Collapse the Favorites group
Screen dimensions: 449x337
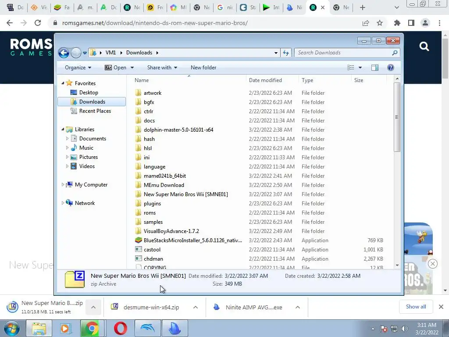click(63, 83)
